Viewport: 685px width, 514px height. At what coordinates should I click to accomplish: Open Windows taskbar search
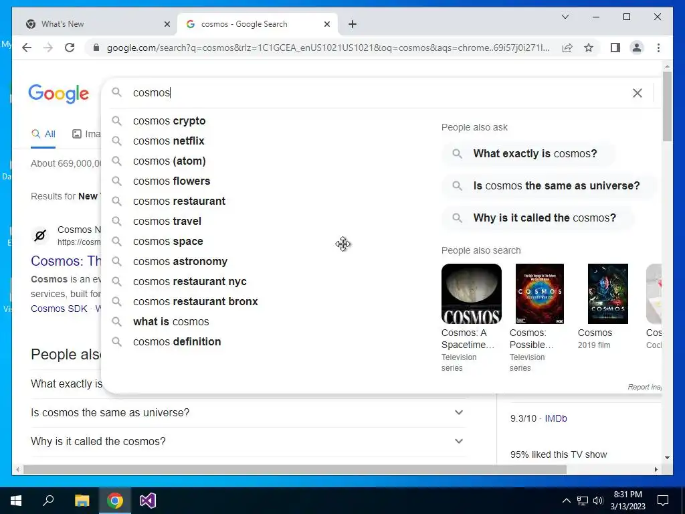tap(48, 501)
